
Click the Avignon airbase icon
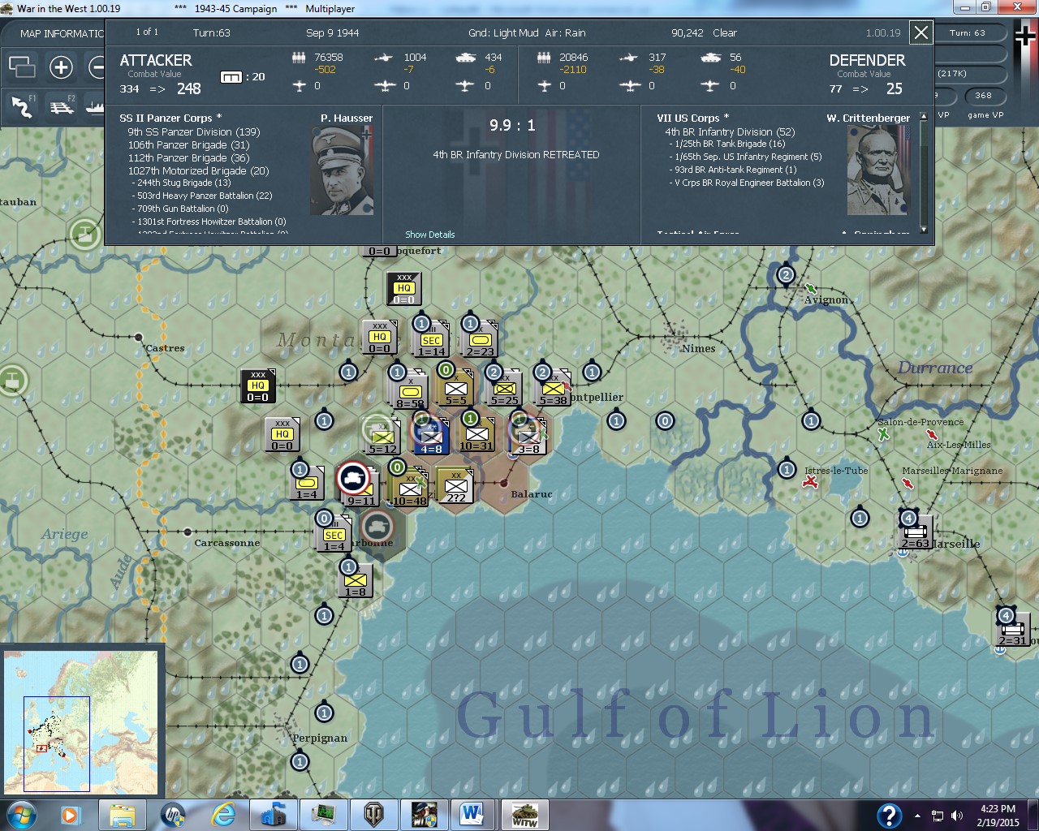(x=810, y=288)
